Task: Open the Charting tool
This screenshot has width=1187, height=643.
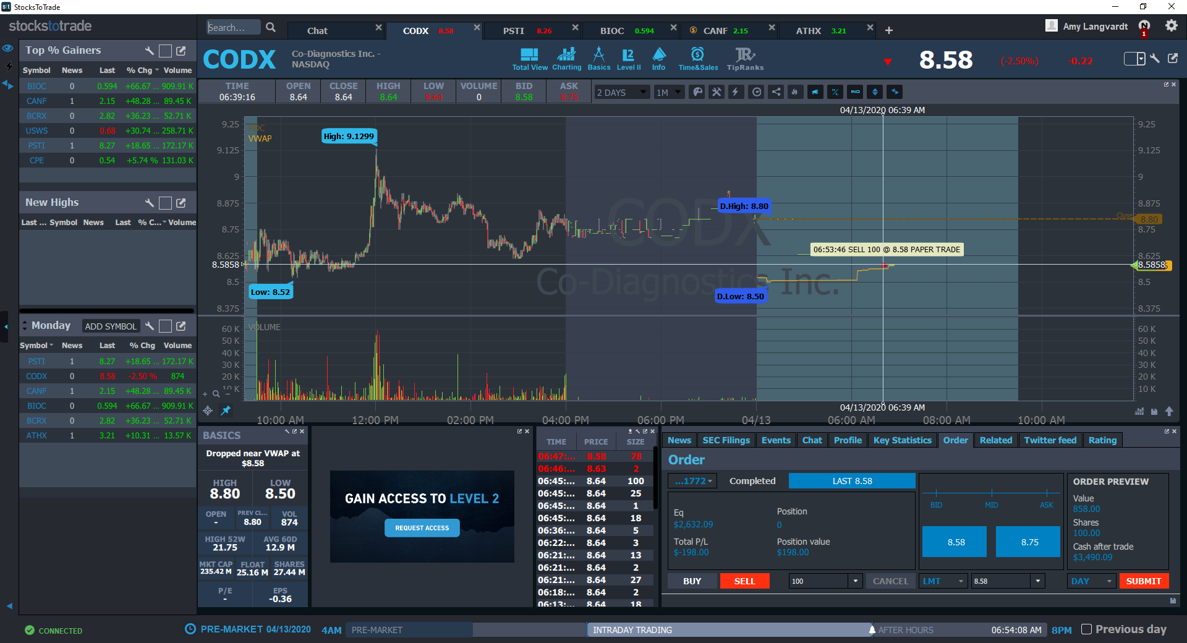Action: [566, 59]
